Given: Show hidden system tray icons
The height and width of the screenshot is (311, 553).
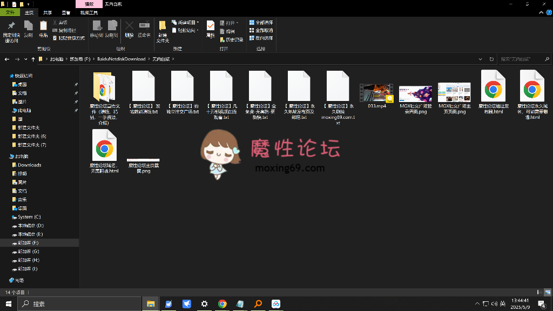Looking at the screenshot, I should (x=477, y=303).
